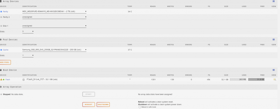Screen dimensions: 280x109
Task: Click the Array Operation snowflake icon
Action: 1,87
